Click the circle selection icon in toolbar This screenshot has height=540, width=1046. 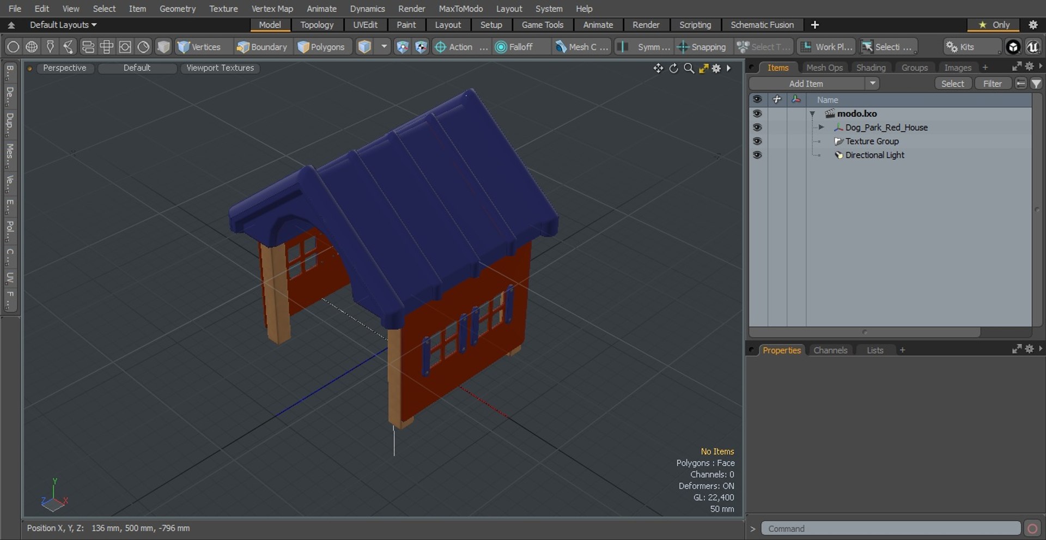coord(13,47)
